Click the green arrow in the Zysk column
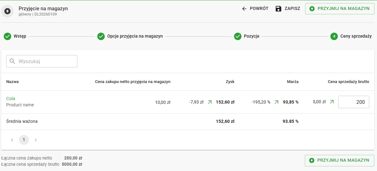 209,102
